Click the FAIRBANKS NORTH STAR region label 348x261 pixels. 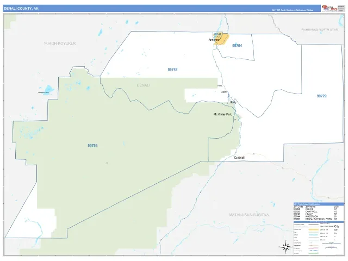pyautogui.click(x=320, y=29)
